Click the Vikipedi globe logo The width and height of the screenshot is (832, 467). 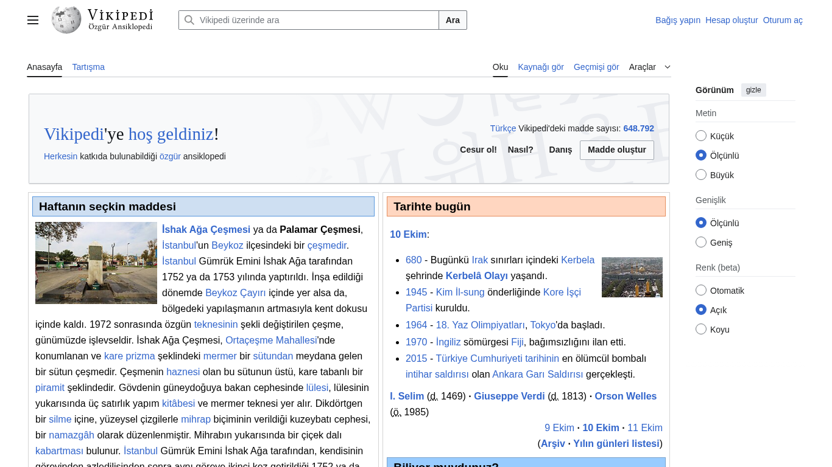tap(66, 20)
